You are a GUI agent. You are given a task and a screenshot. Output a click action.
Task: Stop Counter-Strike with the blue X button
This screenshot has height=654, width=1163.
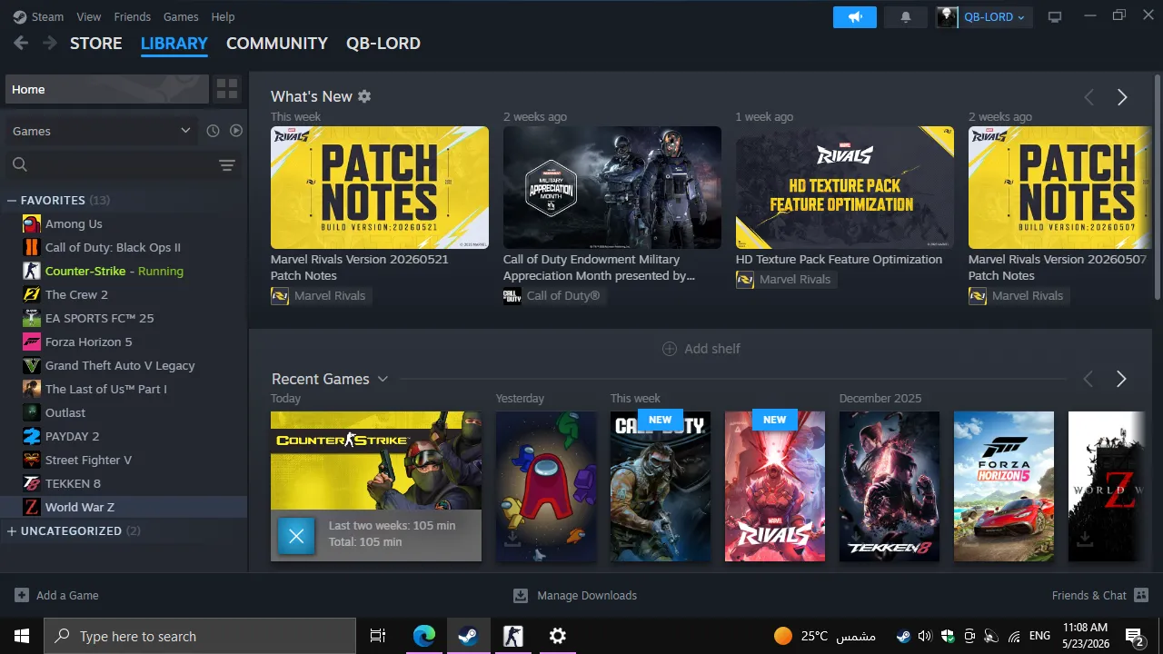(296, 536)
